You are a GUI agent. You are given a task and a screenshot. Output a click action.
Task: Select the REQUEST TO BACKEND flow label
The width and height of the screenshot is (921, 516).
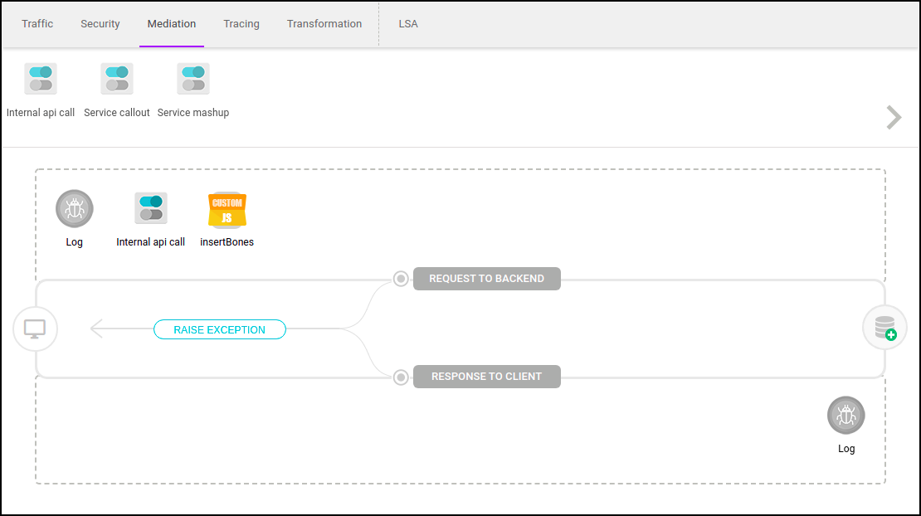(486, 279)
